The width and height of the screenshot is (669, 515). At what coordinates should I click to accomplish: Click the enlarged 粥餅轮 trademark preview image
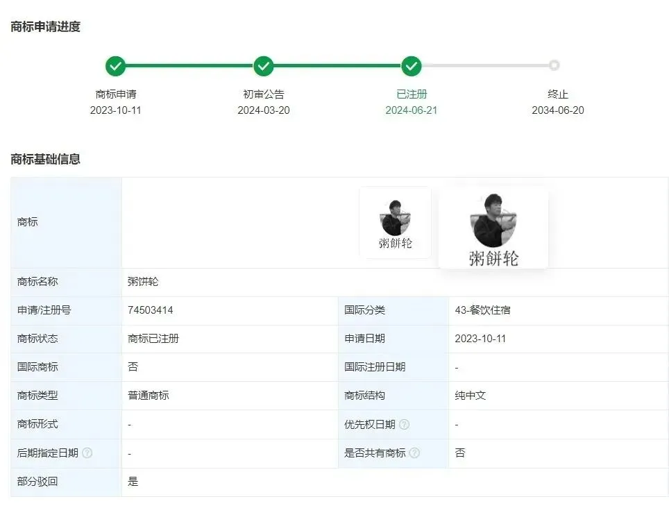493,228
